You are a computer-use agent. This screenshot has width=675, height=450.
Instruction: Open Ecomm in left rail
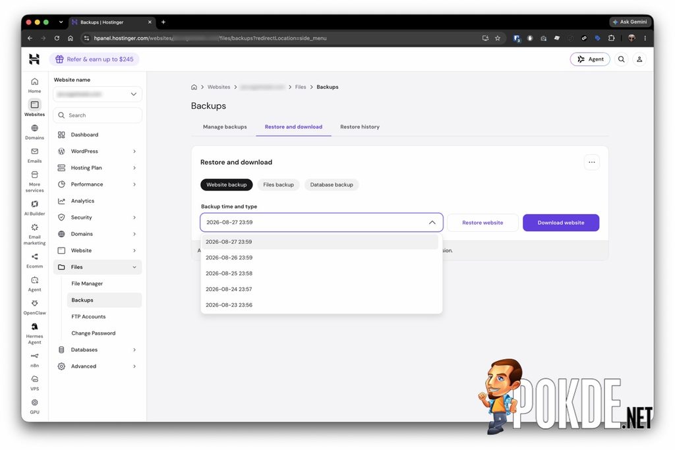[34, 260]
